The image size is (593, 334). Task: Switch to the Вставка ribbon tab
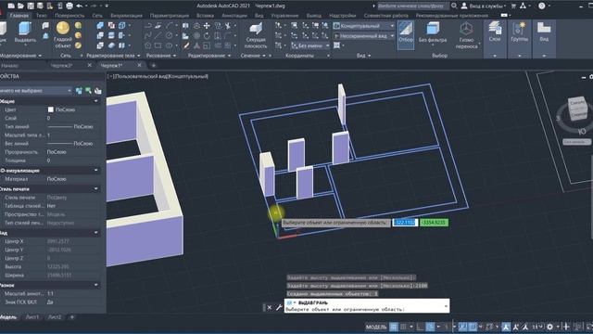(x=205, y=16)
